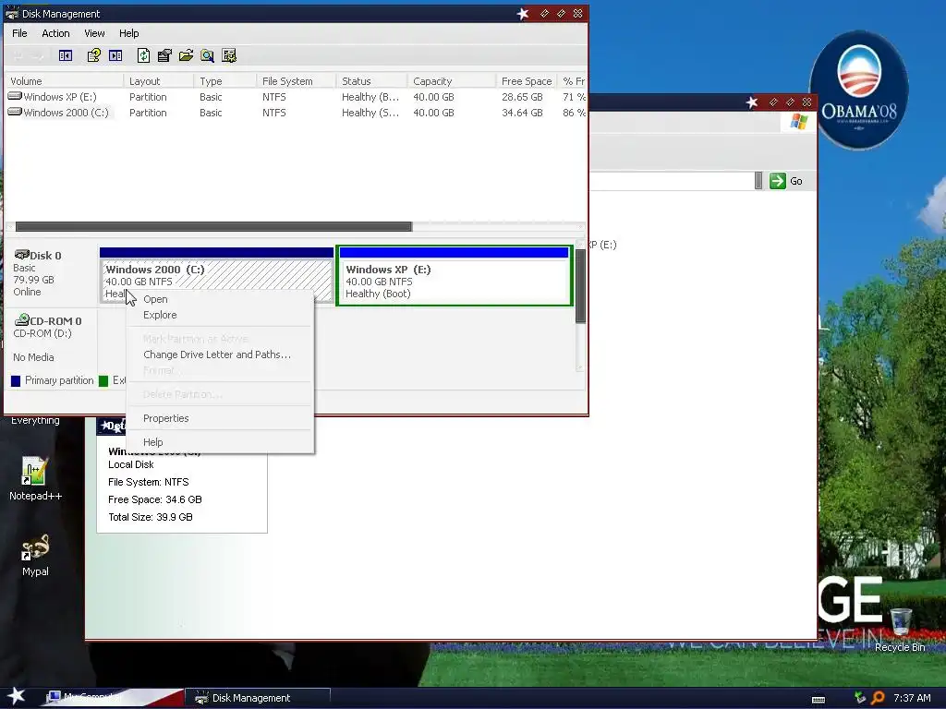Click the blue Primary partition legend swatch
This screenshot has width=946, height=709.
point(16,380)
